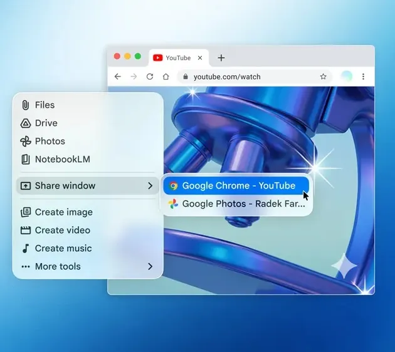Click the NotebookLM notebook icon

26,160
